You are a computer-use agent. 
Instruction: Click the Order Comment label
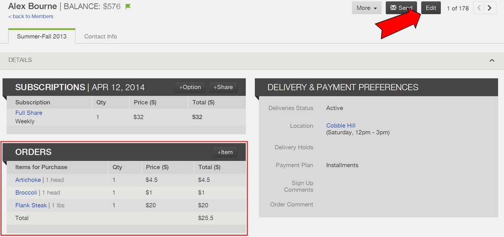[x=291, y=204]
